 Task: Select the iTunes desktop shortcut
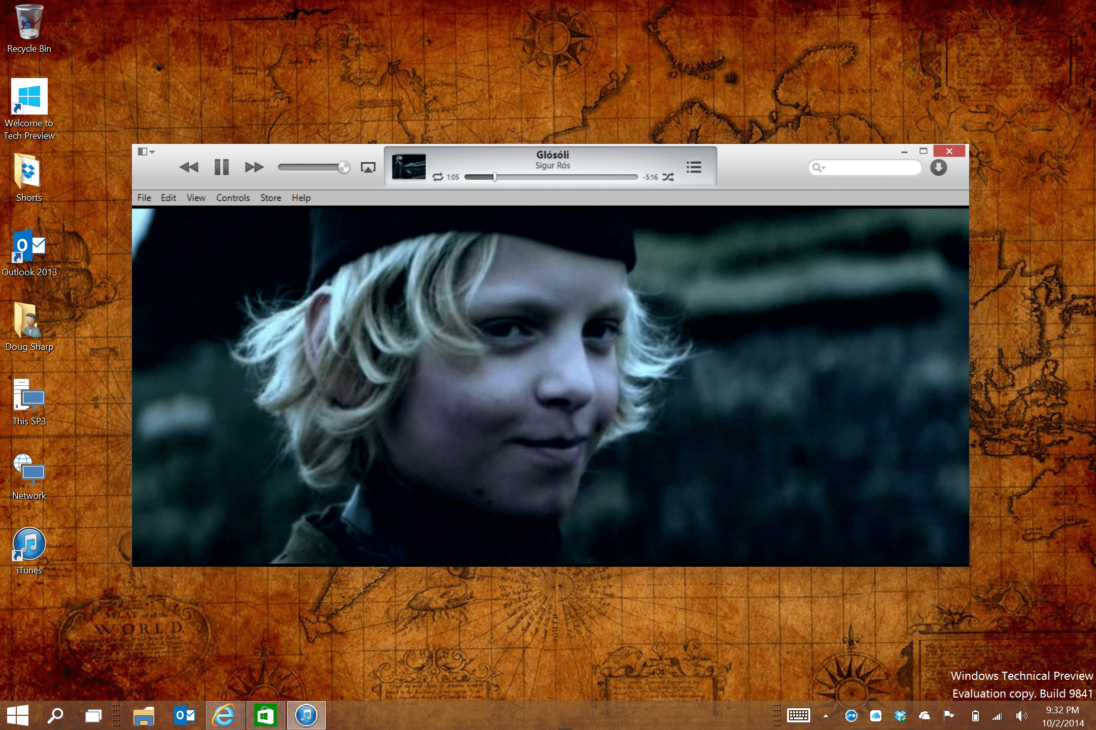click(29, 551)
